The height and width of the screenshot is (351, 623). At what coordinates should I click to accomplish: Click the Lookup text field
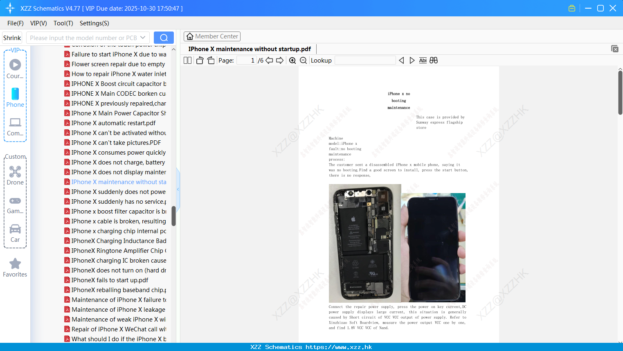[x=365, y=61]
